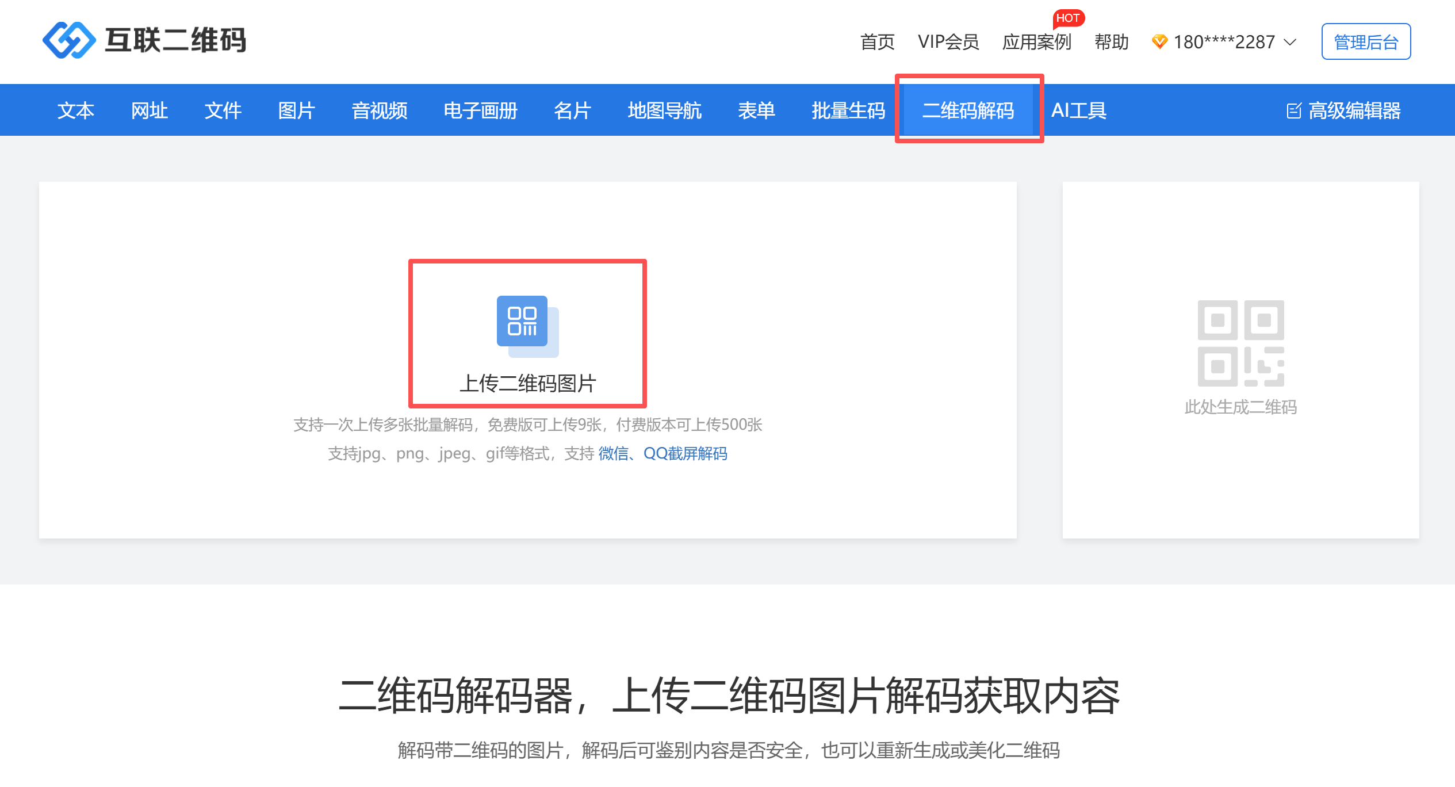The width and height of the screenshot is (1455, 787).
Task: Expand the account dropdown chevron arrow
Action: click(1290, 42)
